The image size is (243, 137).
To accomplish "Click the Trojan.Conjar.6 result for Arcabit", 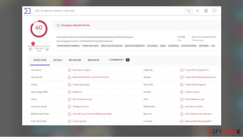I will (192, 92).
